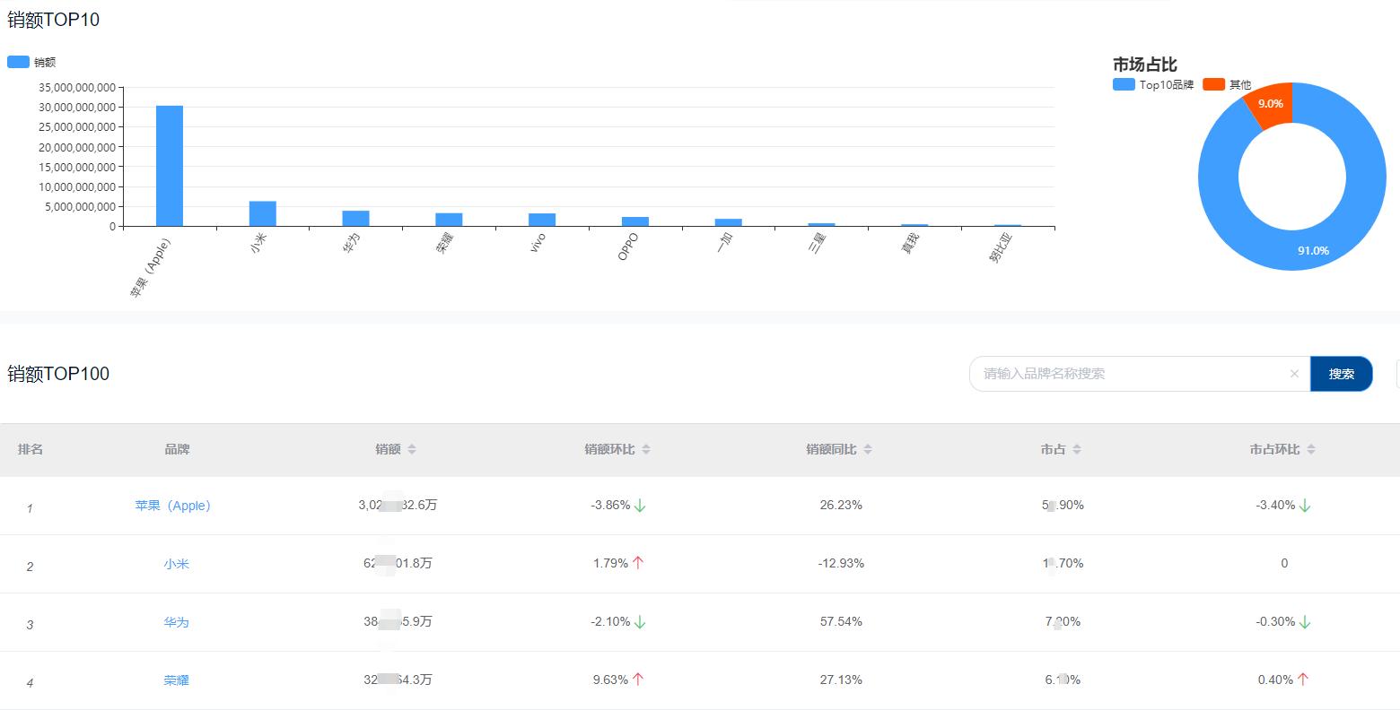This screenshot has height=710, width=1400.
Task: Click the orange 9.0% donut segment
Action: click(1273, 105)
